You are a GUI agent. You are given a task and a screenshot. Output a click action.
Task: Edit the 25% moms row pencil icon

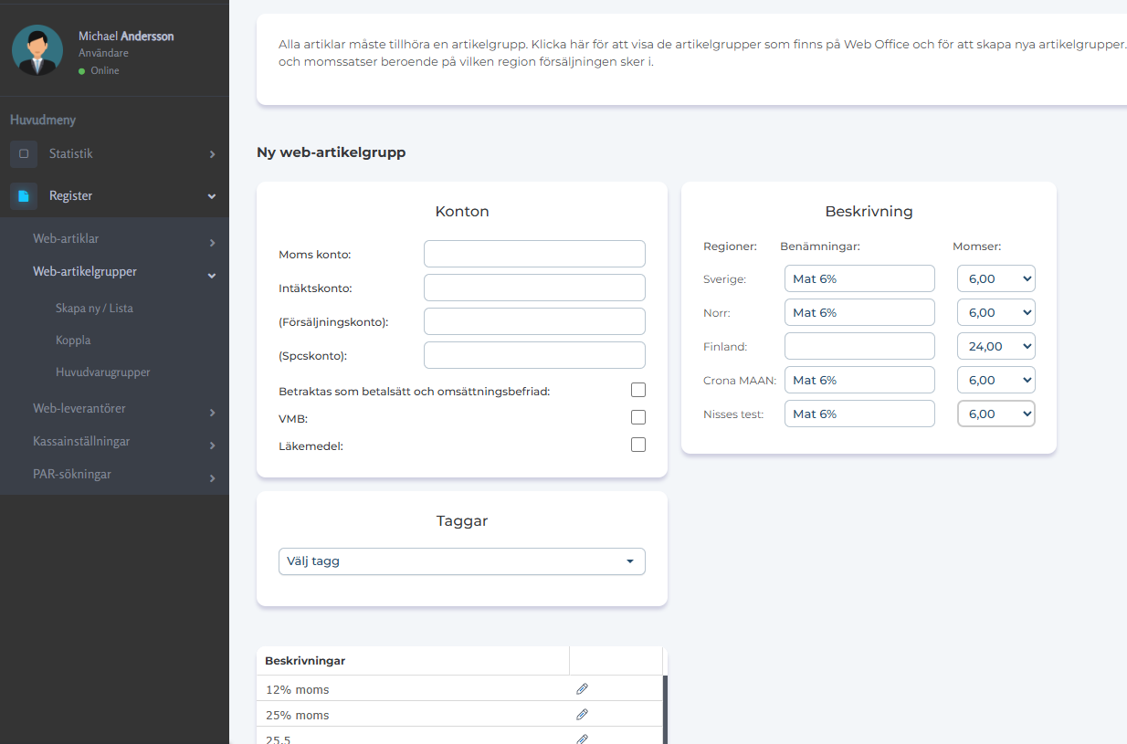click(x=582, y=715)
